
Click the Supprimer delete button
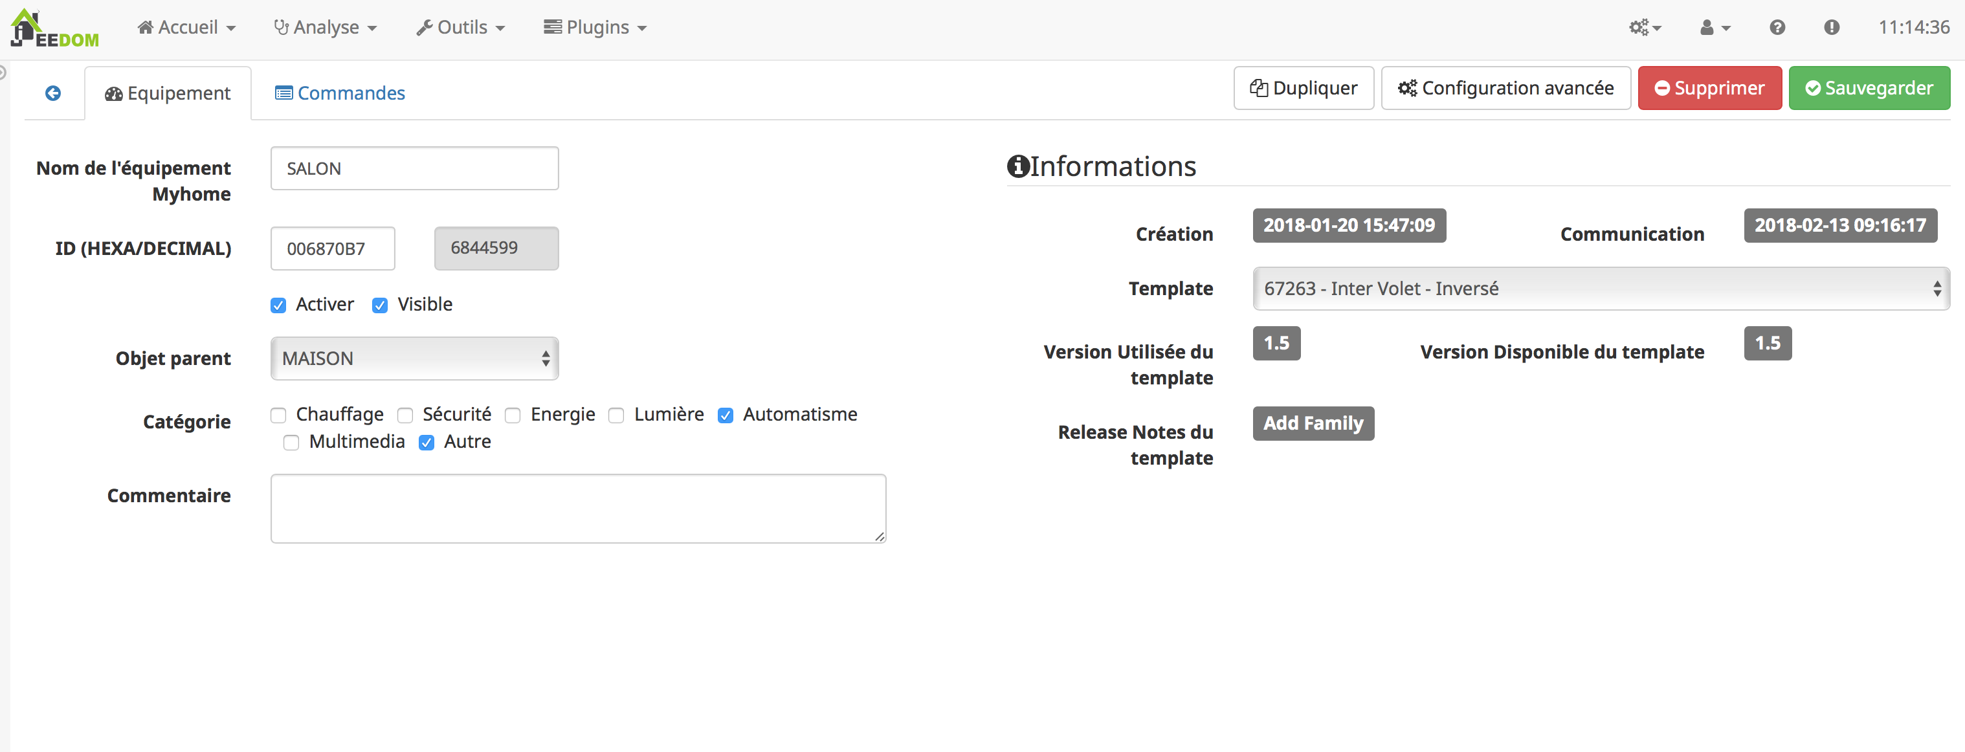point(1709,88)
